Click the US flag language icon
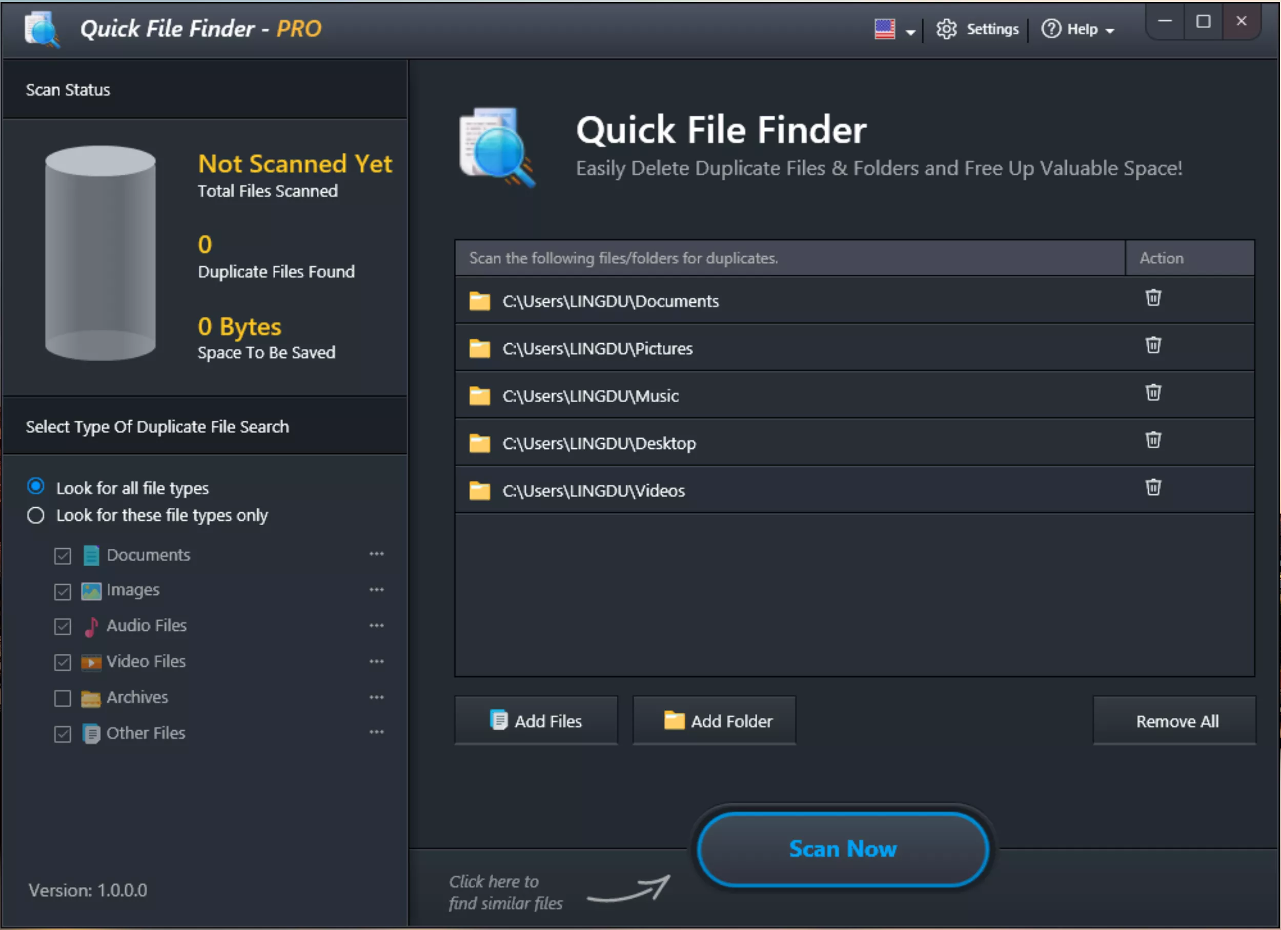The height and width of the screenshot is (930, 1281). [x=885, y=29]
